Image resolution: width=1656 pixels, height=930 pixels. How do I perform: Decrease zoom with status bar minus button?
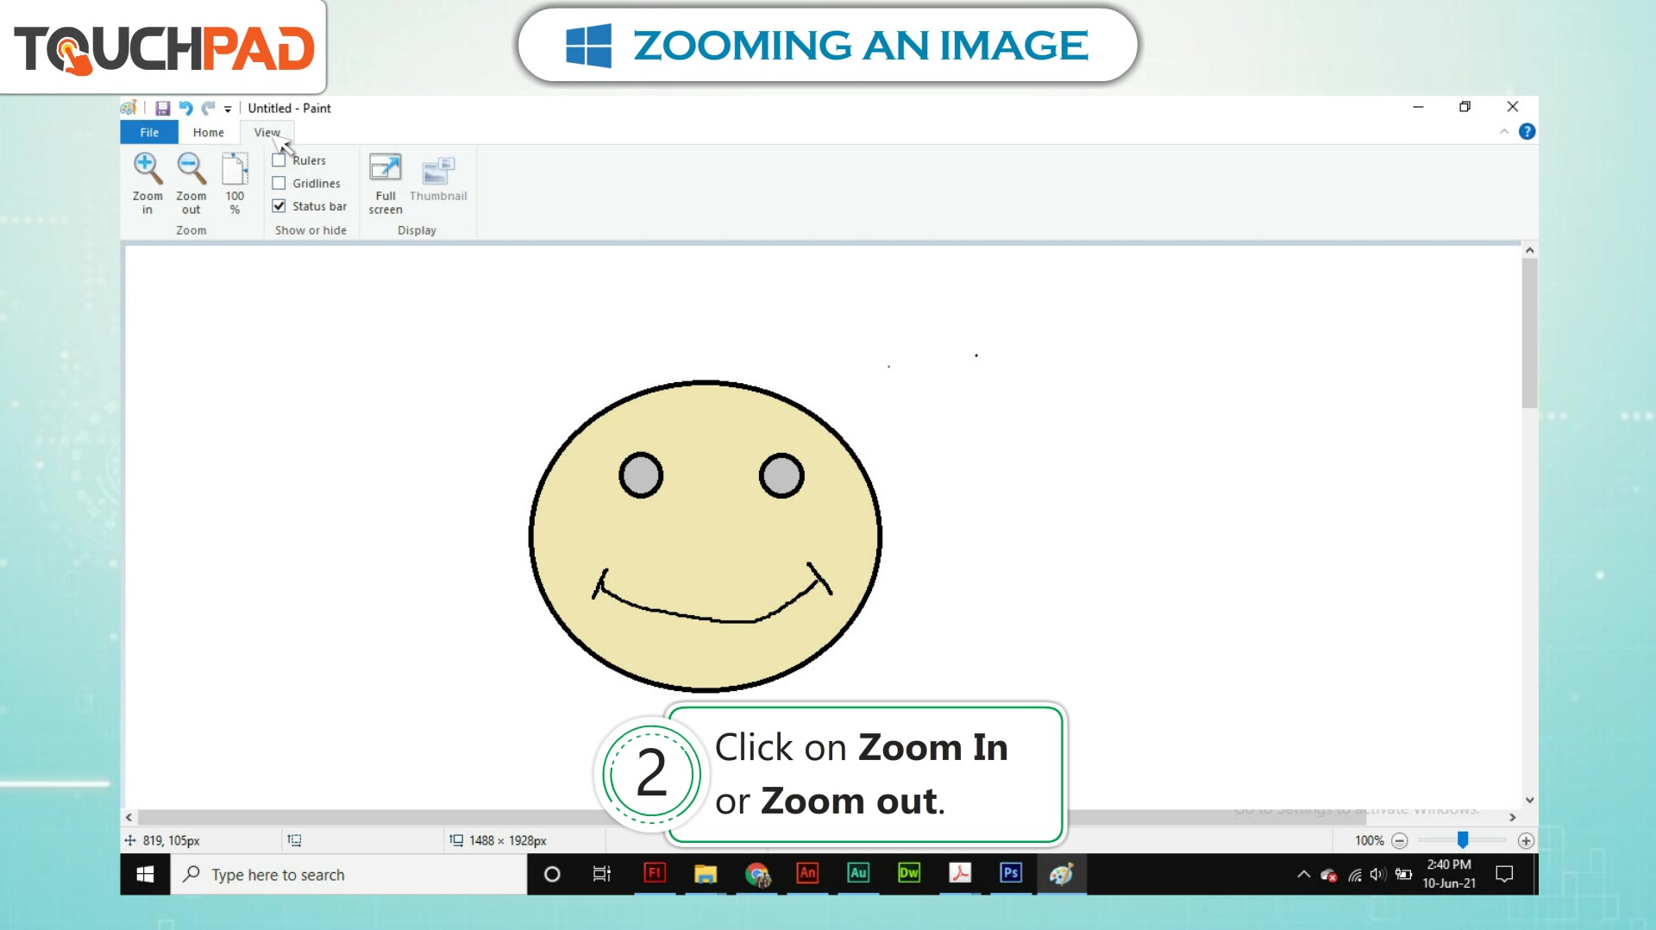tap(1400, 840)
